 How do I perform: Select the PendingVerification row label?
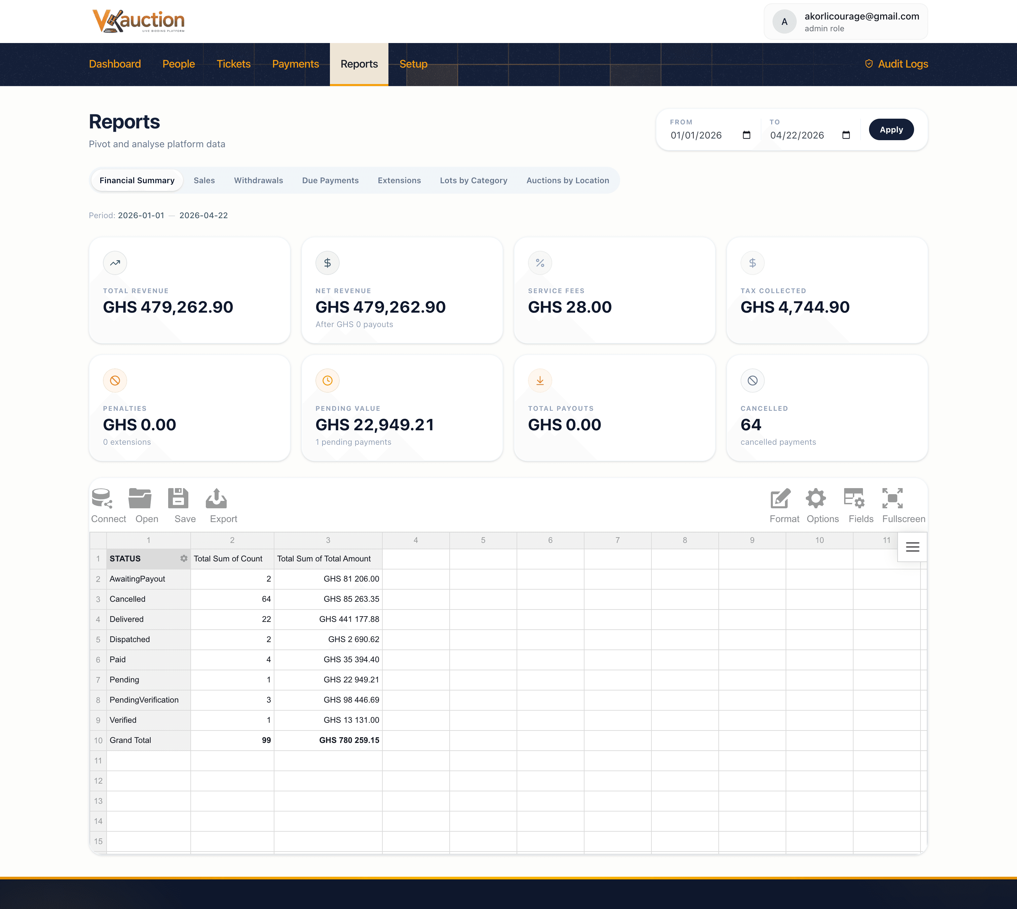click(148, 700)
